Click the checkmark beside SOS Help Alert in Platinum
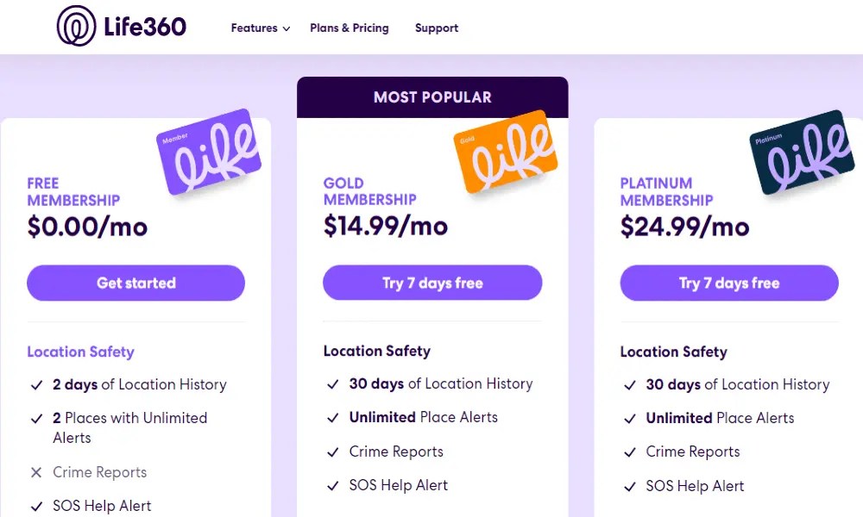Screen dimensions: 863x517 pos(630,486)
